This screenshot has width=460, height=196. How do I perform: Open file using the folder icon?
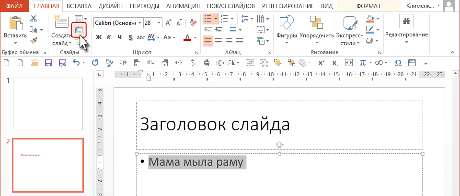click(x=34, y=63)
